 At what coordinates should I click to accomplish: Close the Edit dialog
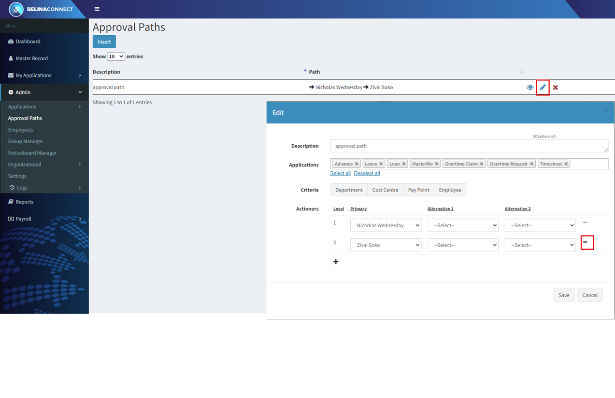point(606,111)
